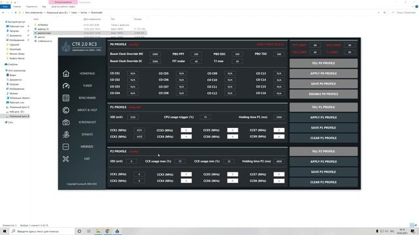Sort Explorer files by Имя column header
Viewport: 419px width, 235px height.
36,19
